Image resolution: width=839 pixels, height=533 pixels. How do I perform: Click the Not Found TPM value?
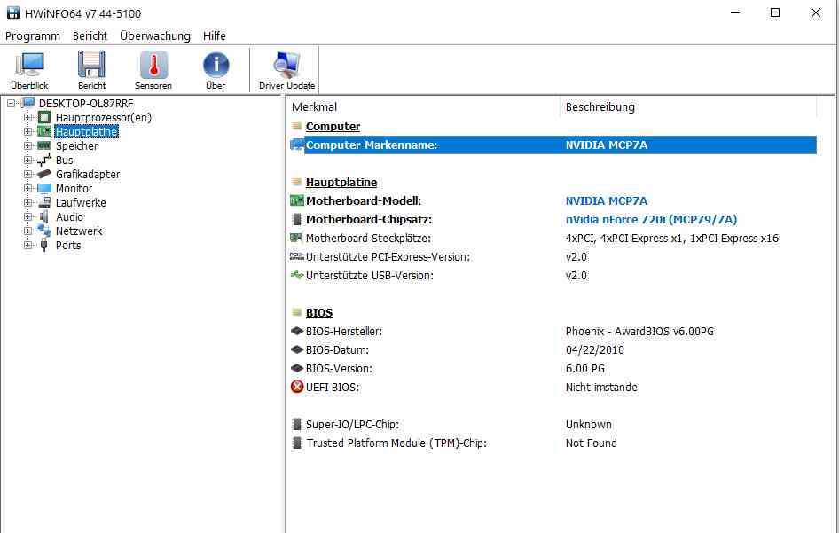592,443
